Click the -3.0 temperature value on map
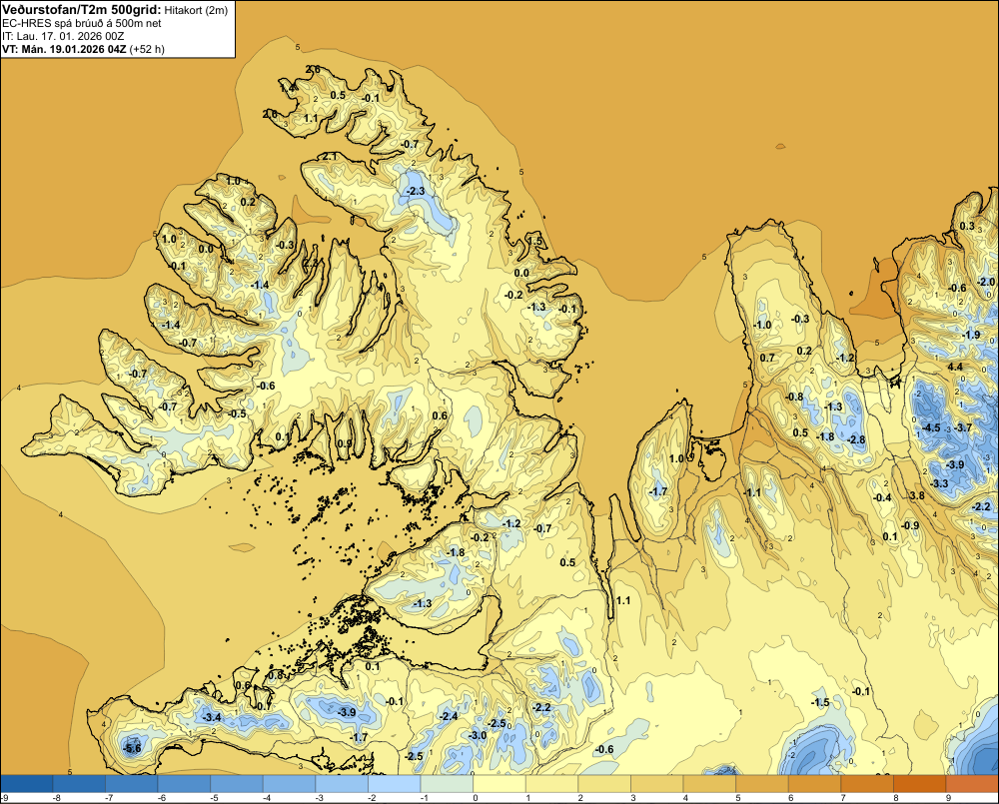The width and height of the screenshot is (999, 804). tap(478, 735)
